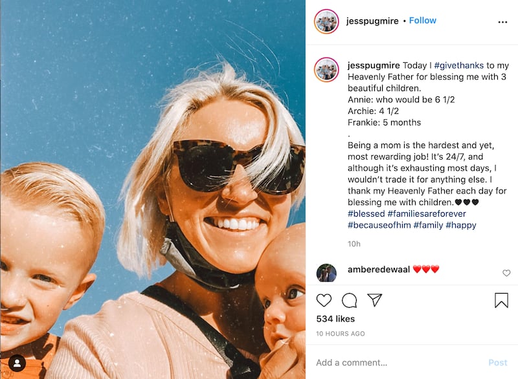This screenshot has height=379, width=518.
Task: Follow jesspugmire
Action: (x=423, y=21)
